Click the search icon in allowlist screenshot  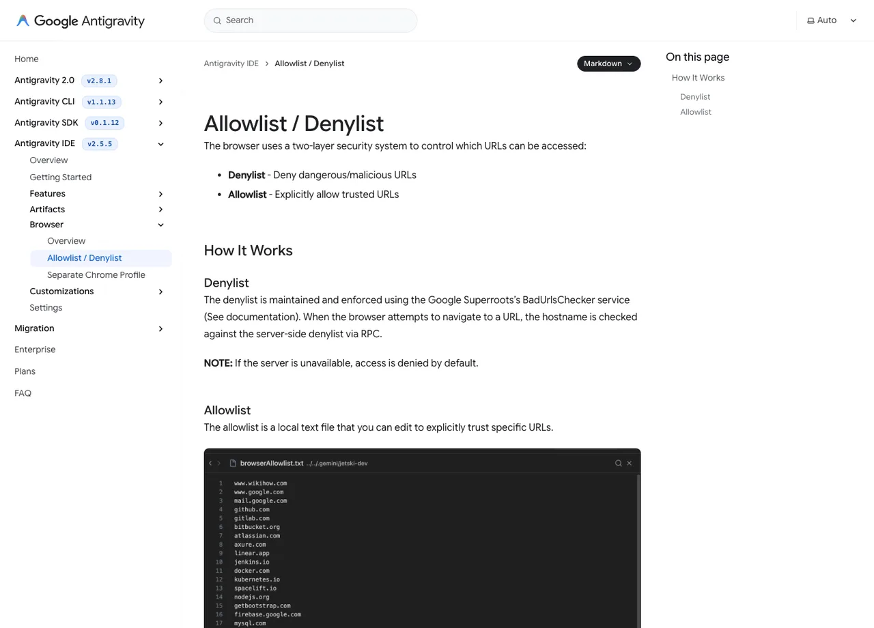pos(619,463)
